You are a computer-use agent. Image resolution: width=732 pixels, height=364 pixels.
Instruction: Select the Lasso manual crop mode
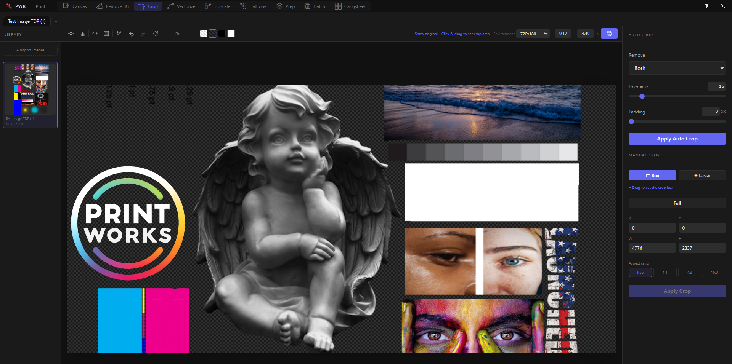[702, 175]
